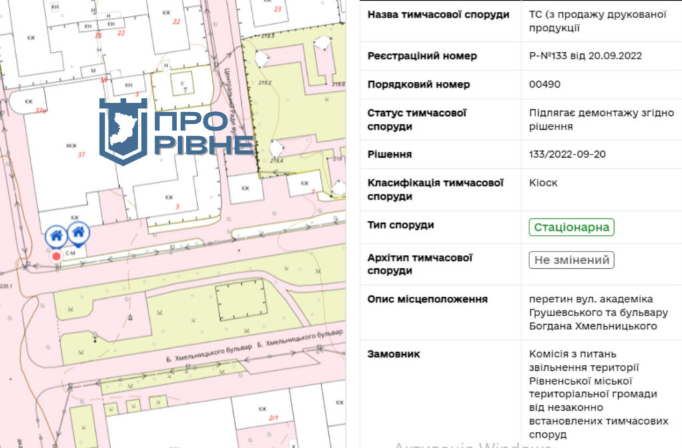682x448 pixels.
Task: Click the right blue house map marker
Action: pyautogui.click(x=79, y=232)
